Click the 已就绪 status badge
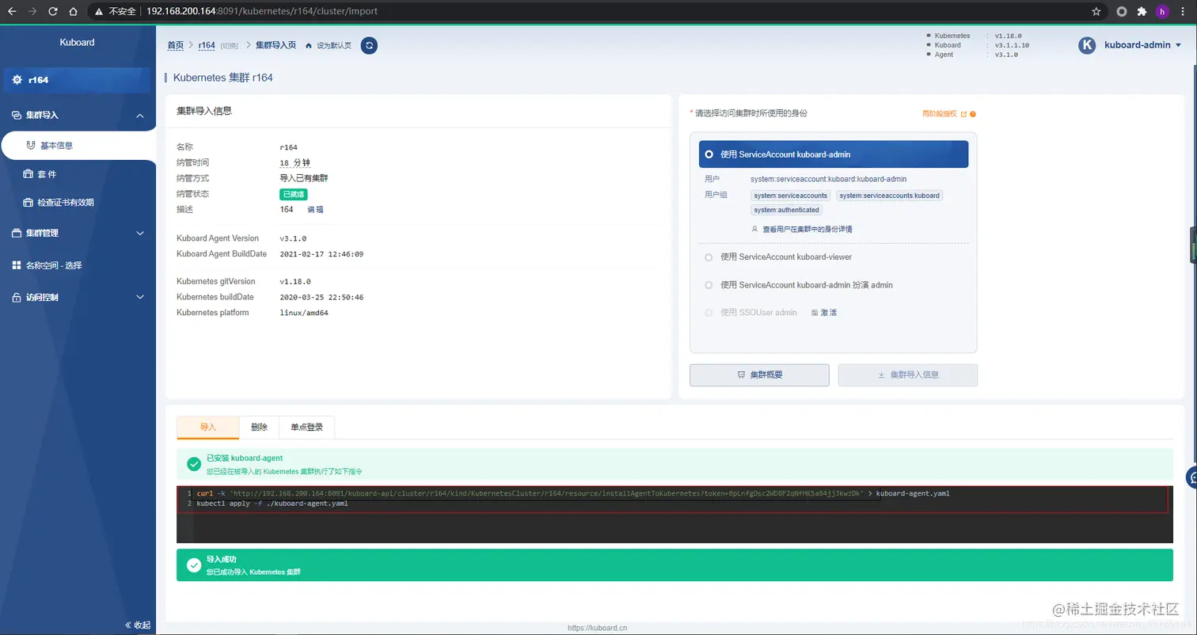The width and height of the screenshot is (1197, 635). tap(293, 194)
